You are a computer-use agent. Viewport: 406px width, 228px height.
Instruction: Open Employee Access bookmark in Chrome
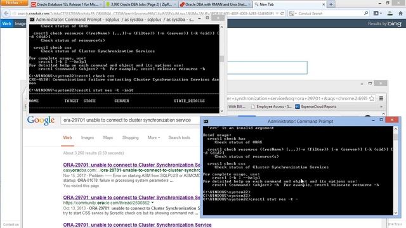click(271, 106)
